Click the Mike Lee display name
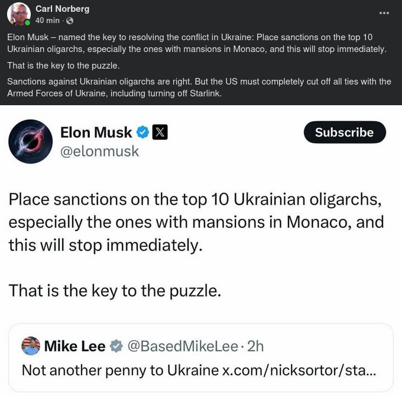 [x=74, y=346]
